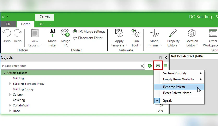Select the Curtain Wall row

point(84,105)
